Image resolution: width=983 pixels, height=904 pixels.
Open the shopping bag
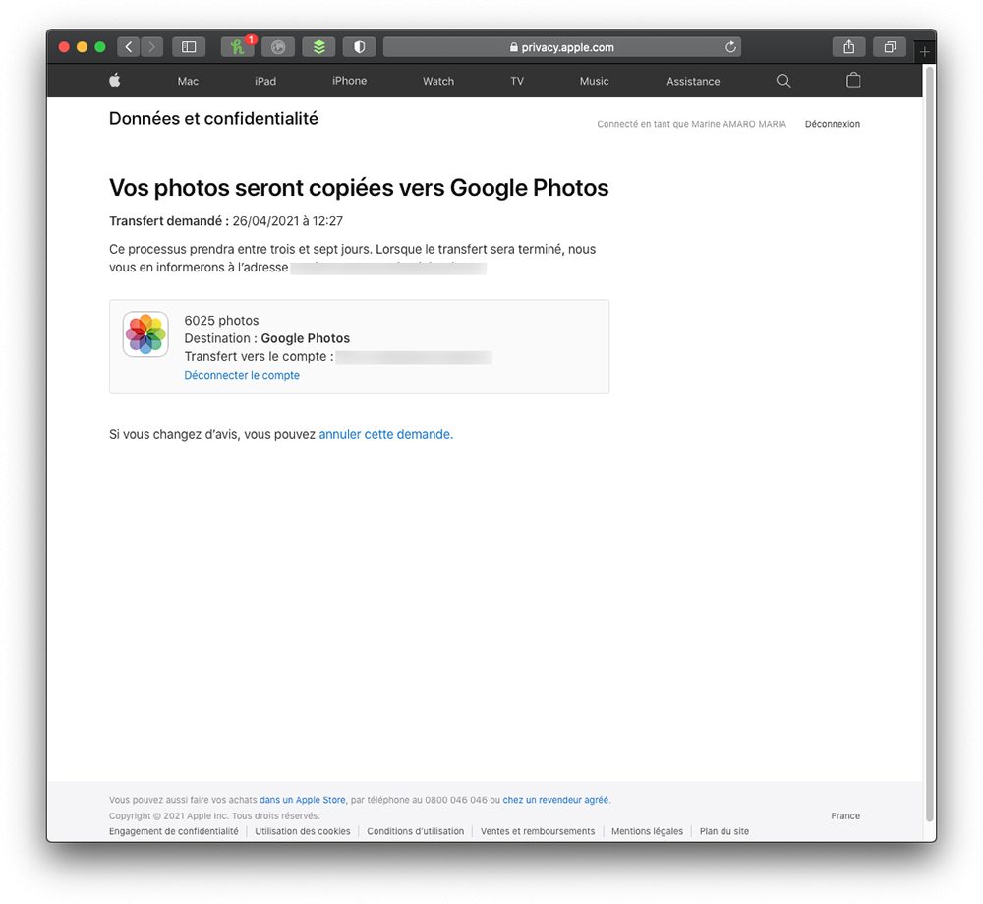click(853, 81)
